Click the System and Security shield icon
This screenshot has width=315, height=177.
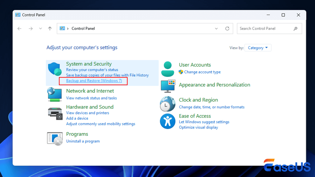pos(54,69)
